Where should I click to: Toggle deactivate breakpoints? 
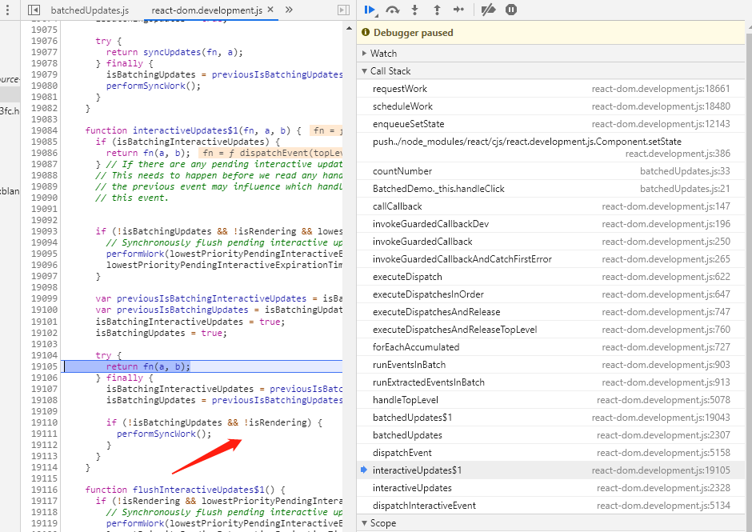click(x=489, y=10)
